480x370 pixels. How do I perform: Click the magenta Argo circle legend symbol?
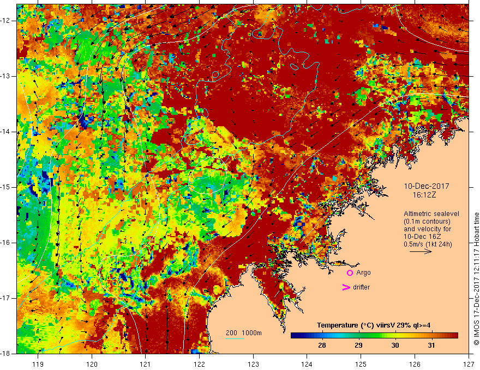coord(350,273)
